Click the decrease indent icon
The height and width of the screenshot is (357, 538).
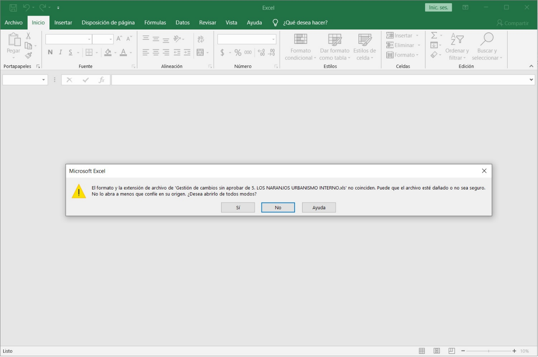(x=177, y=52)
